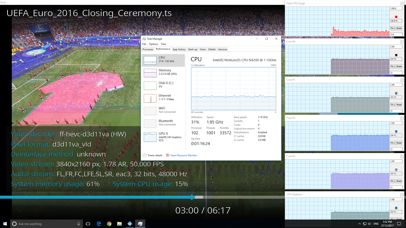Click the Resource Monitor icon in Task Manager
This screenshot has width=406, height=228.
(168, 155)
